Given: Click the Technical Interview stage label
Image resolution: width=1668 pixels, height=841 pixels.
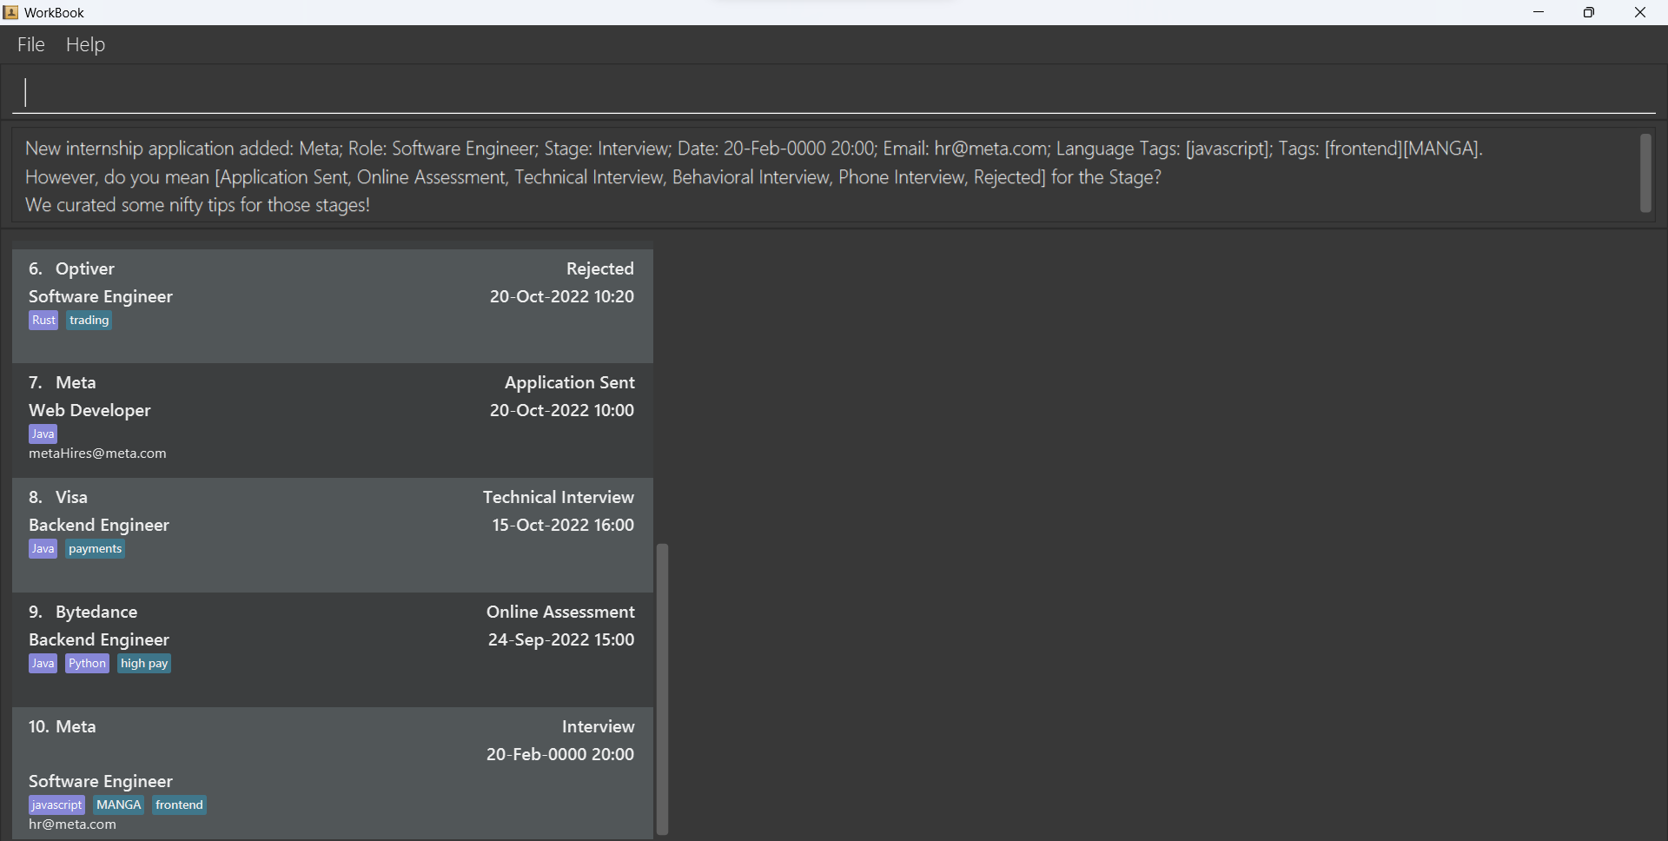Looking at the screenshot, I should [x=558, y=497].
